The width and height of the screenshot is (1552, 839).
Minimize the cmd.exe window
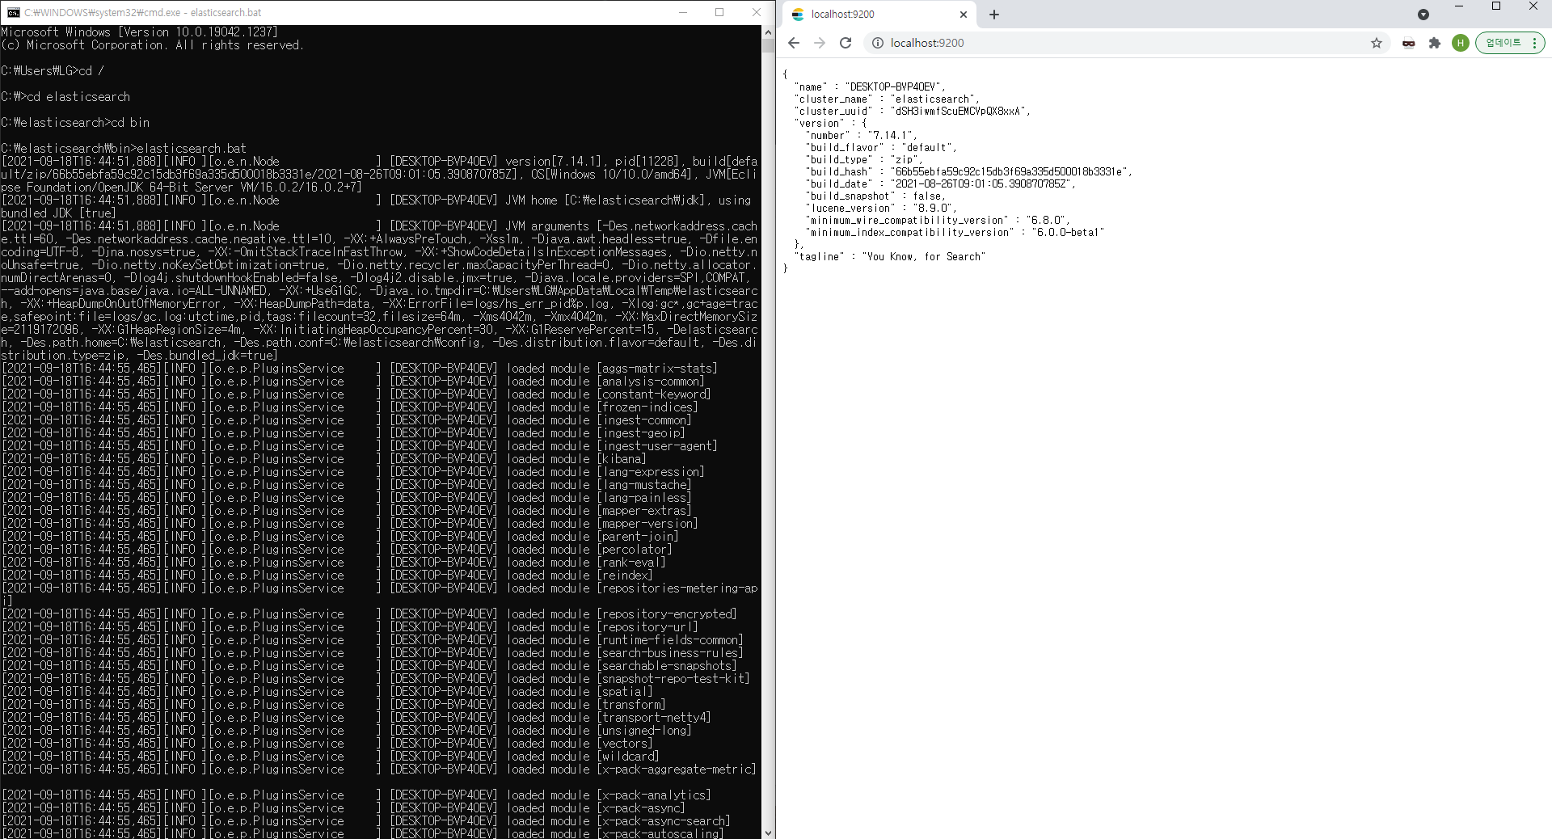[x=683, y=12]
